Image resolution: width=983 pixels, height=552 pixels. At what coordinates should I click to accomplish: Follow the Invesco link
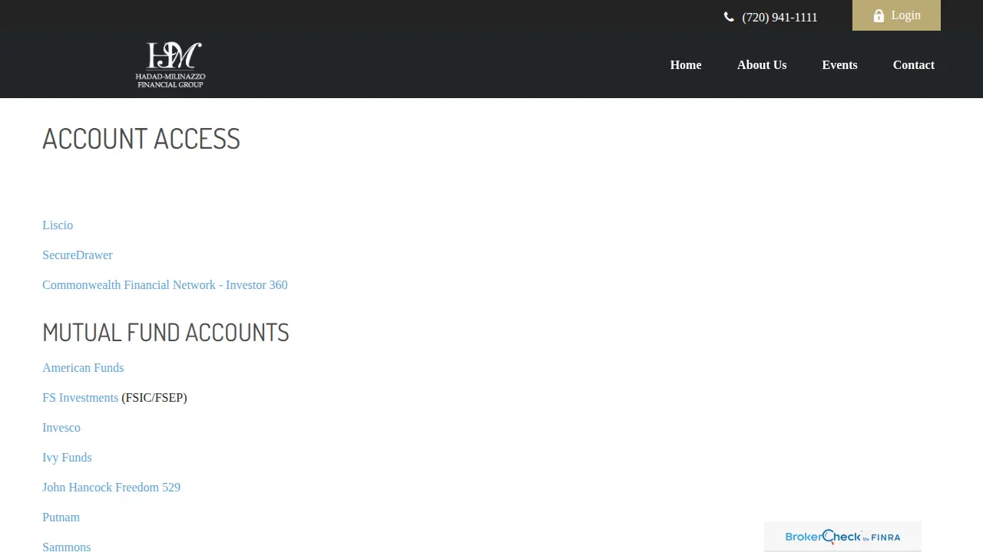pos(61,427)
